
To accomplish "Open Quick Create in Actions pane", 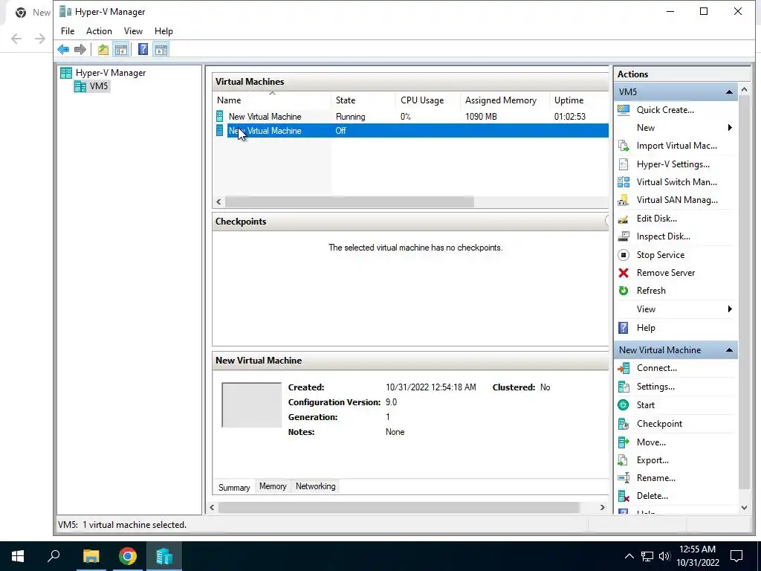I will (x=665, y=110).
